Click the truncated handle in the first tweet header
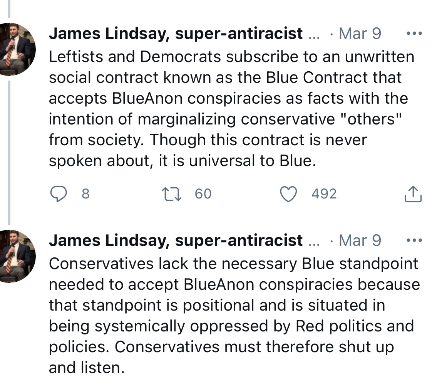 click(314, 35)
